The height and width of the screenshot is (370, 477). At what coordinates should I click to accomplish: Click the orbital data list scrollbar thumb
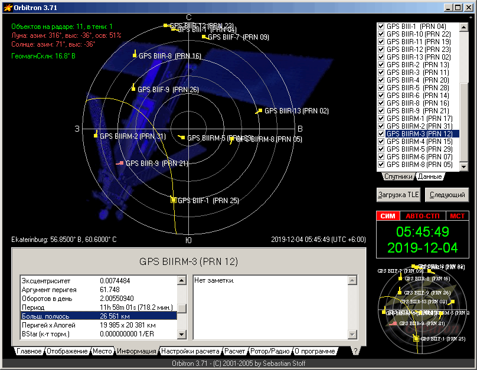coord(182,308)
